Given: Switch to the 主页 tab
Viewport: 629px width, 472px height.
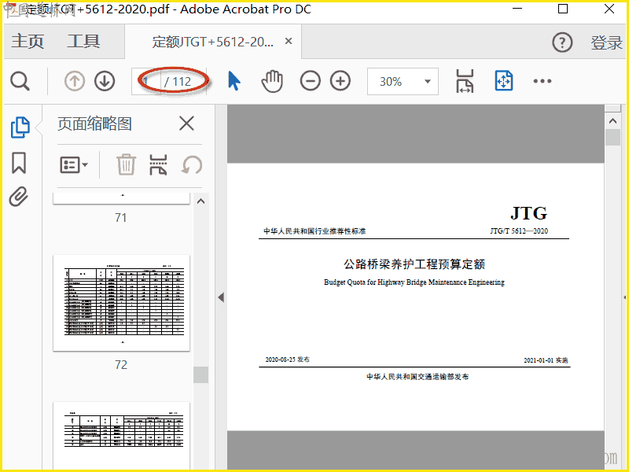Looking at the screenshot, I should click(x=28, y=42).
